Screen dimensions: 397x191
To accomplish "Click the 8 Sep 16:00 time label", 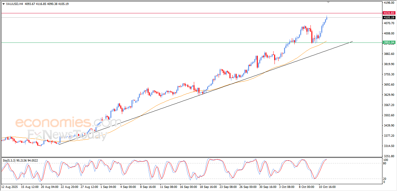I will pyautogui.click(x=148, y=187).
